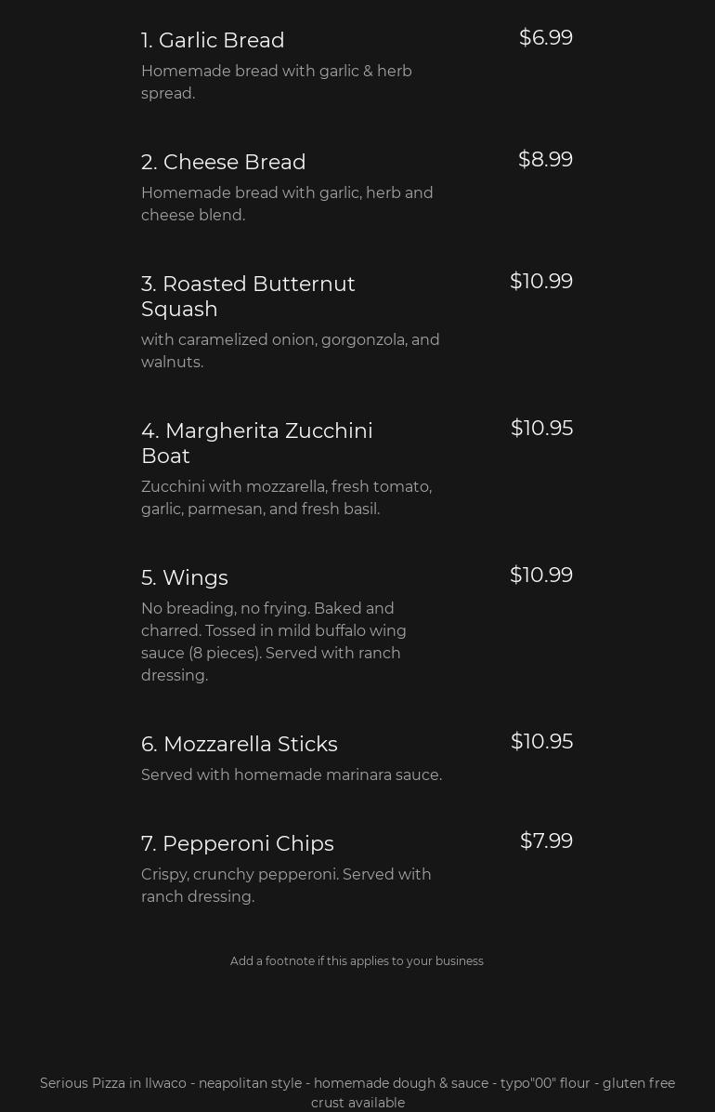Viewport: 715px width, 1112px height.
Task: Choose the Margherita Zucchini Boat title
Action: tap(256, 443)
